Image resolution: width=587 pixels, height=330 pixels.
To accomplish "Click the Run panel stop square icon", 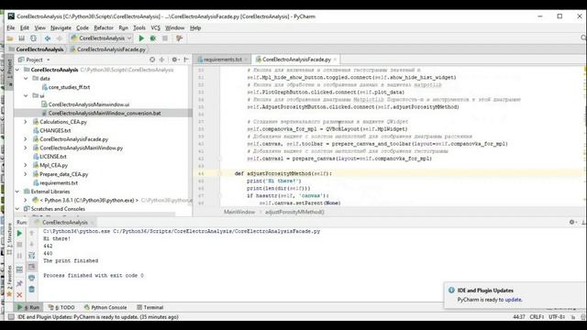I will pyautogui.click(x=19, y=245).
